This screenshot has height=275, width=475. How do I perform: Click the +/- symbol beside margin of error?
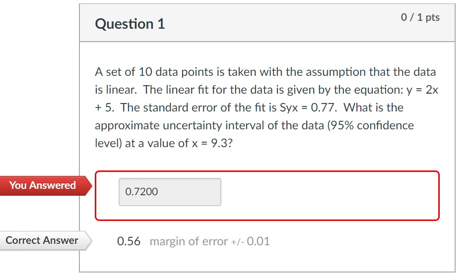(237, 242)
